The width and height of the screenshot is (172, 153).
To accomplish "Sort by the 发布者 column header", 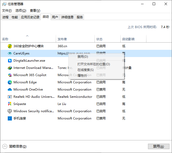I will [x=75, y=39].
